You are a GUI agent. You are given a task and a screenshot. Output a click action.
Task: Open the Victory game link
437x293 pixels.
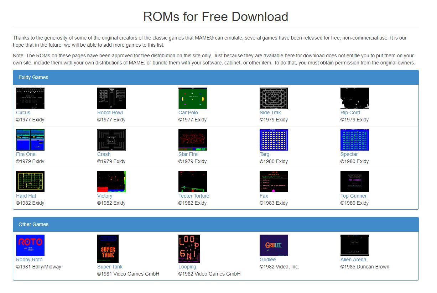[x=105, y=196]
